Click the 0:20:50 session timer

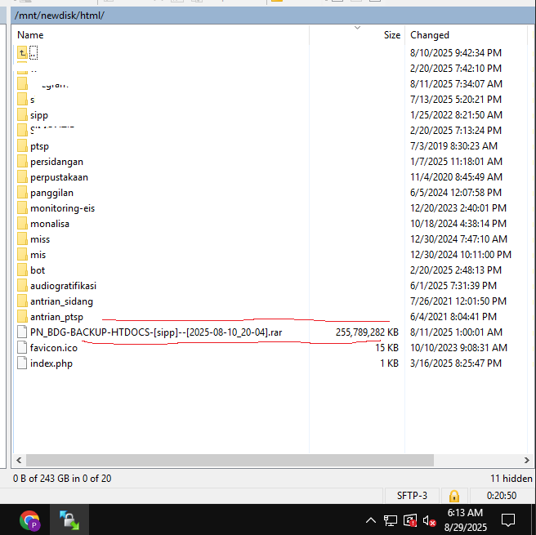point(501,496)
